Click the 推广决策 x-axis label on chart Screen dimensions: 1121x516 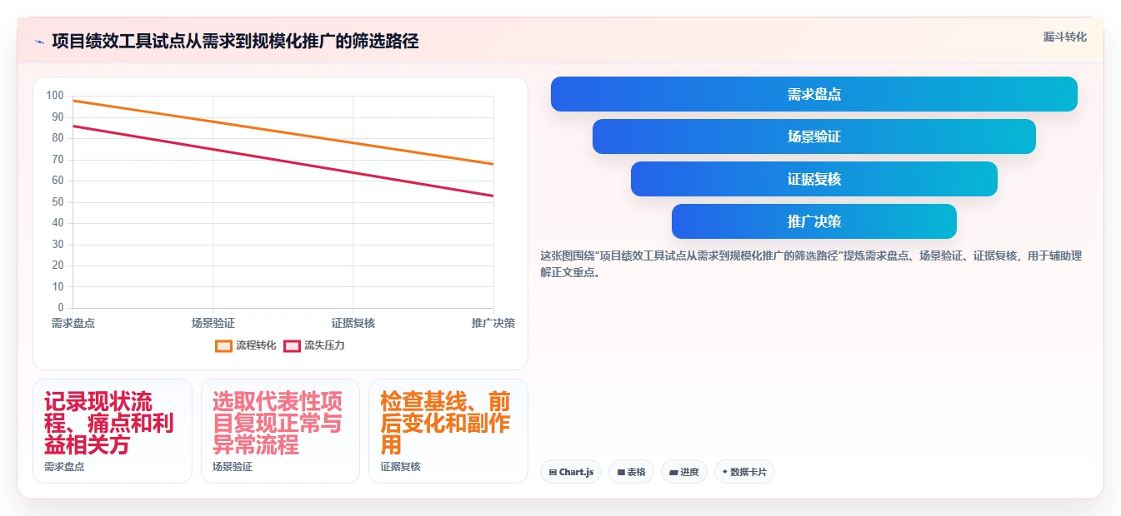tap(493, 323)
